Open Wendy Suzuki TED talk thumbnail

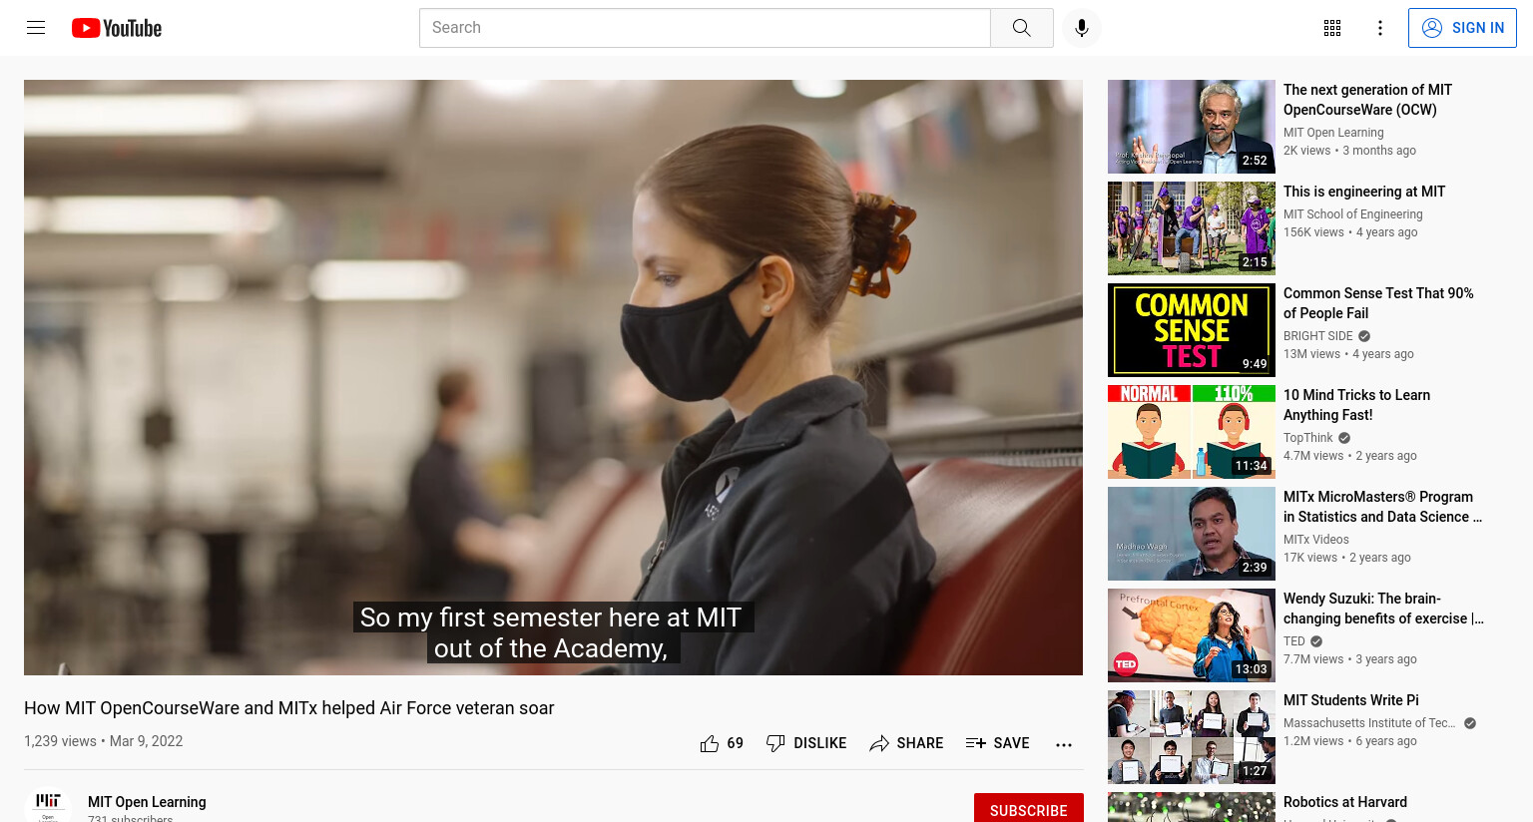(1192, 635)
